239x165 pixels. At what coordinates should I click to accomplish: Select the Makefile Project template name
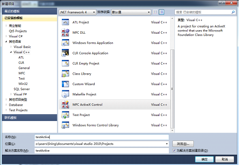click(84, 94)
